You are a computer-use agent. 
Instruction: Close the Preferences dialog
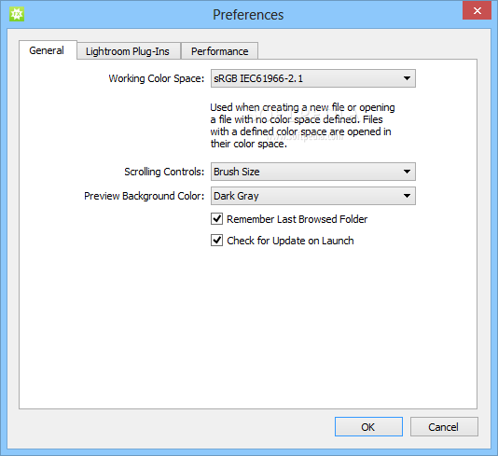477,11
